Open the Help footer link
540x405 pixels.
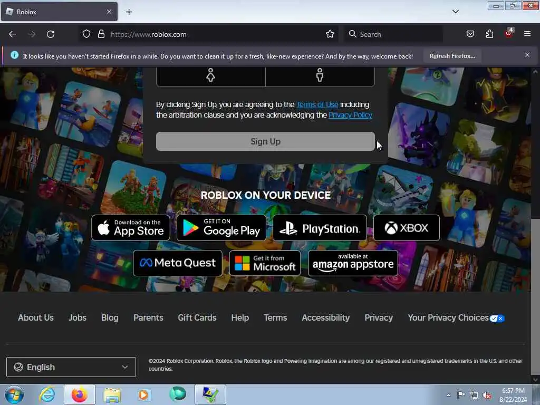coord(240,317)
